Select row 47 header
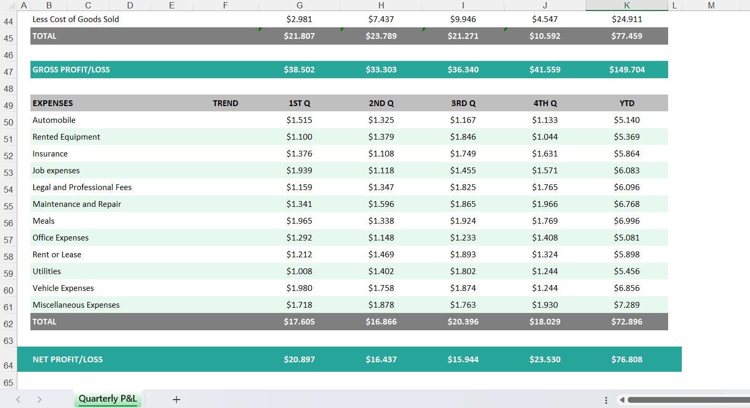 click(8, 69)
